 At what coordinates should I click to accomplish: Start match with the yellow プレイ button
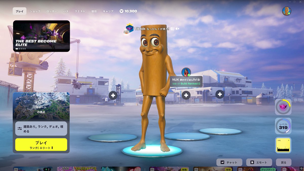pyautogui.click(x=41, y=145)
